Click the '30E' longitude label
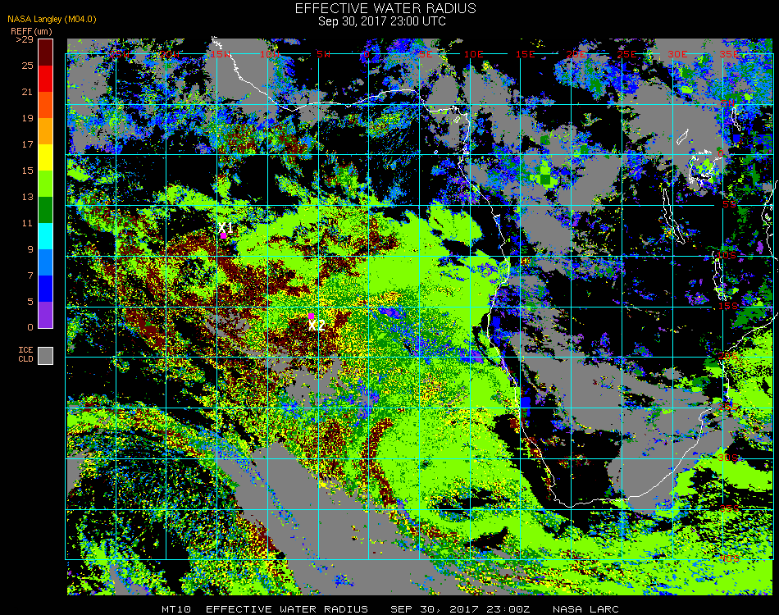The width and height of the screenshot is (779, 615). click(x=677, y=54)
